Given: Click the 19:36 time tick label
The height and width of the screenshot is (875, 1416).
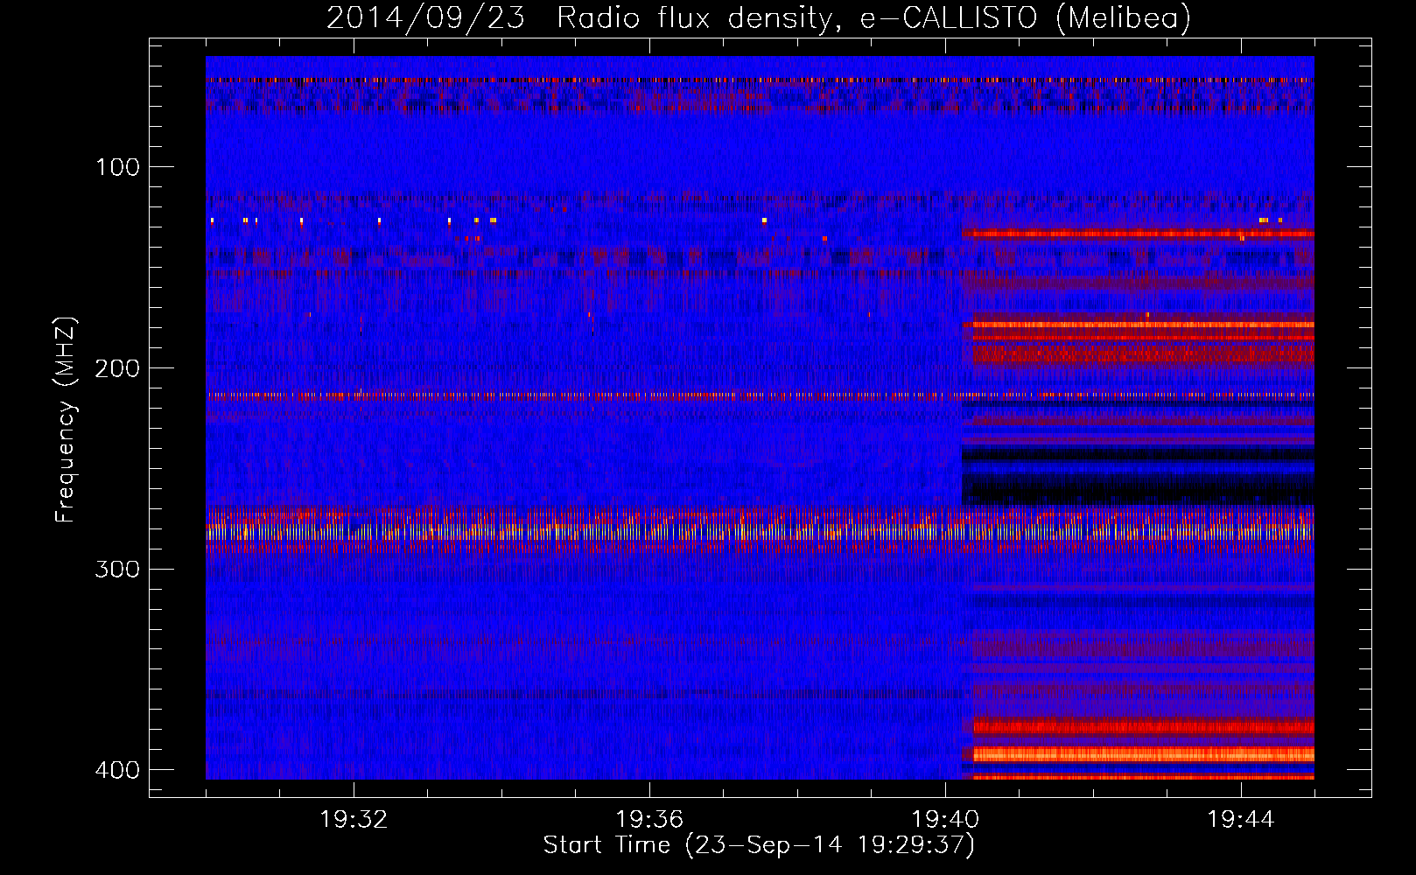Looking at the screenshot, I should click(649, 820).
